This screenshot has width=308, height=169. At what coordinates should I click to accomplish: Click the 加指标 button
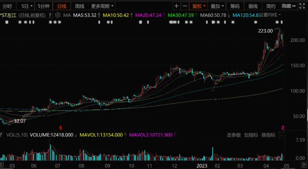tap(251, 135)
